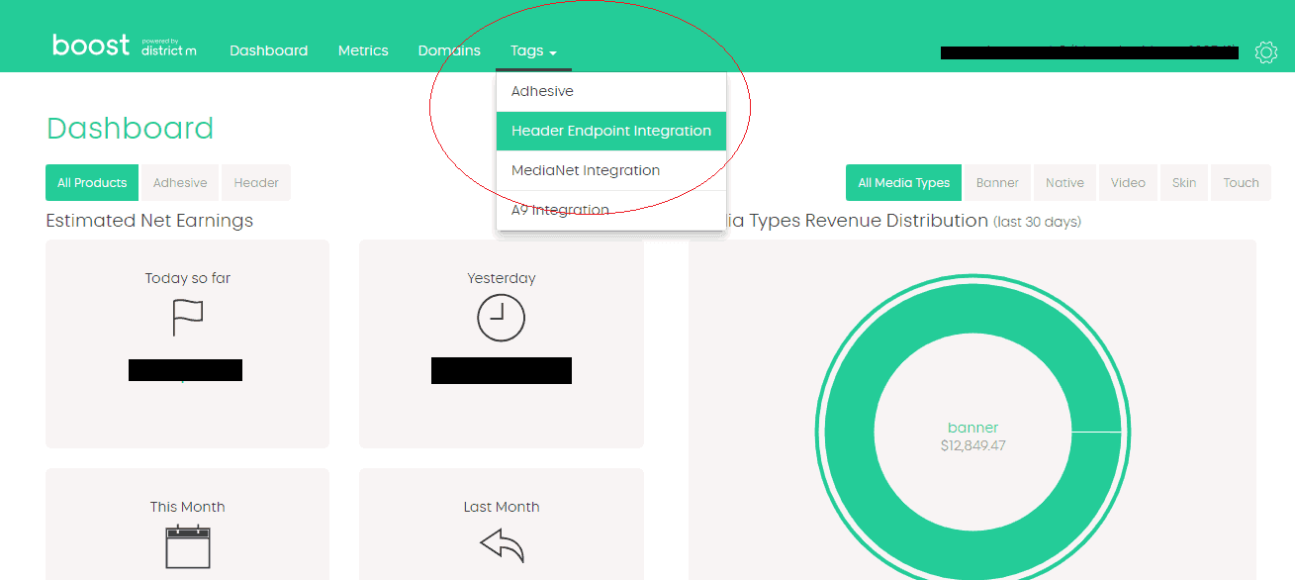Click the calendar icon under This Month
The height and width of the screenshot is (580, 1295).
[187, 545]
